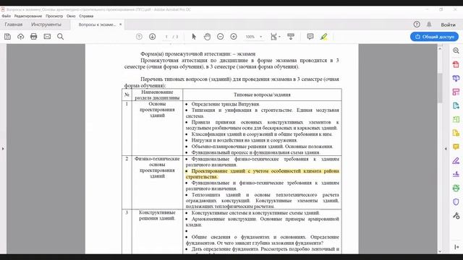Click the Нагрузки и воздействия на здания line
This screenshot has width=463, height=260.
(x=245, y=140)
